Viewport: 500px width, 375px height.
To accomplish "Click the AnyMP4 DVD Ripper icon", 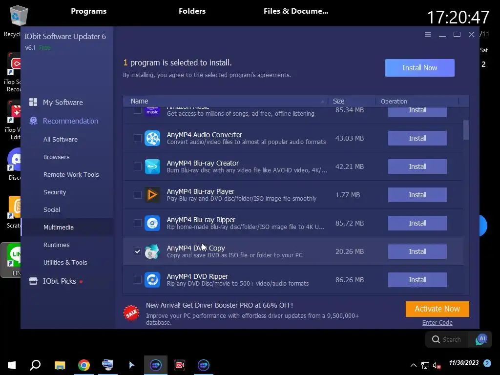I will (152, 280).
